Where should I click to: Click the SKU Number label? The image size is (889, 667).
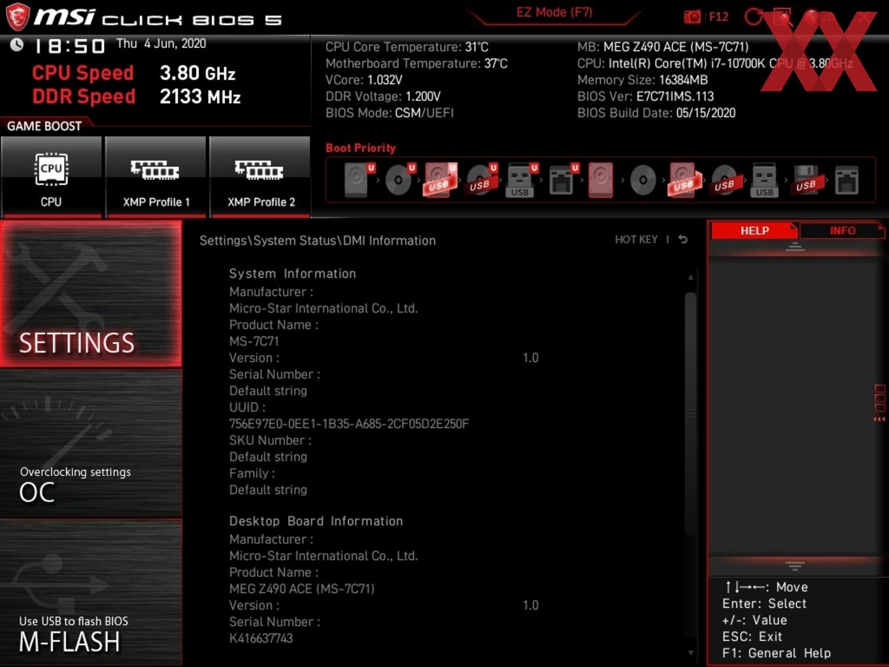coord(271,440)
